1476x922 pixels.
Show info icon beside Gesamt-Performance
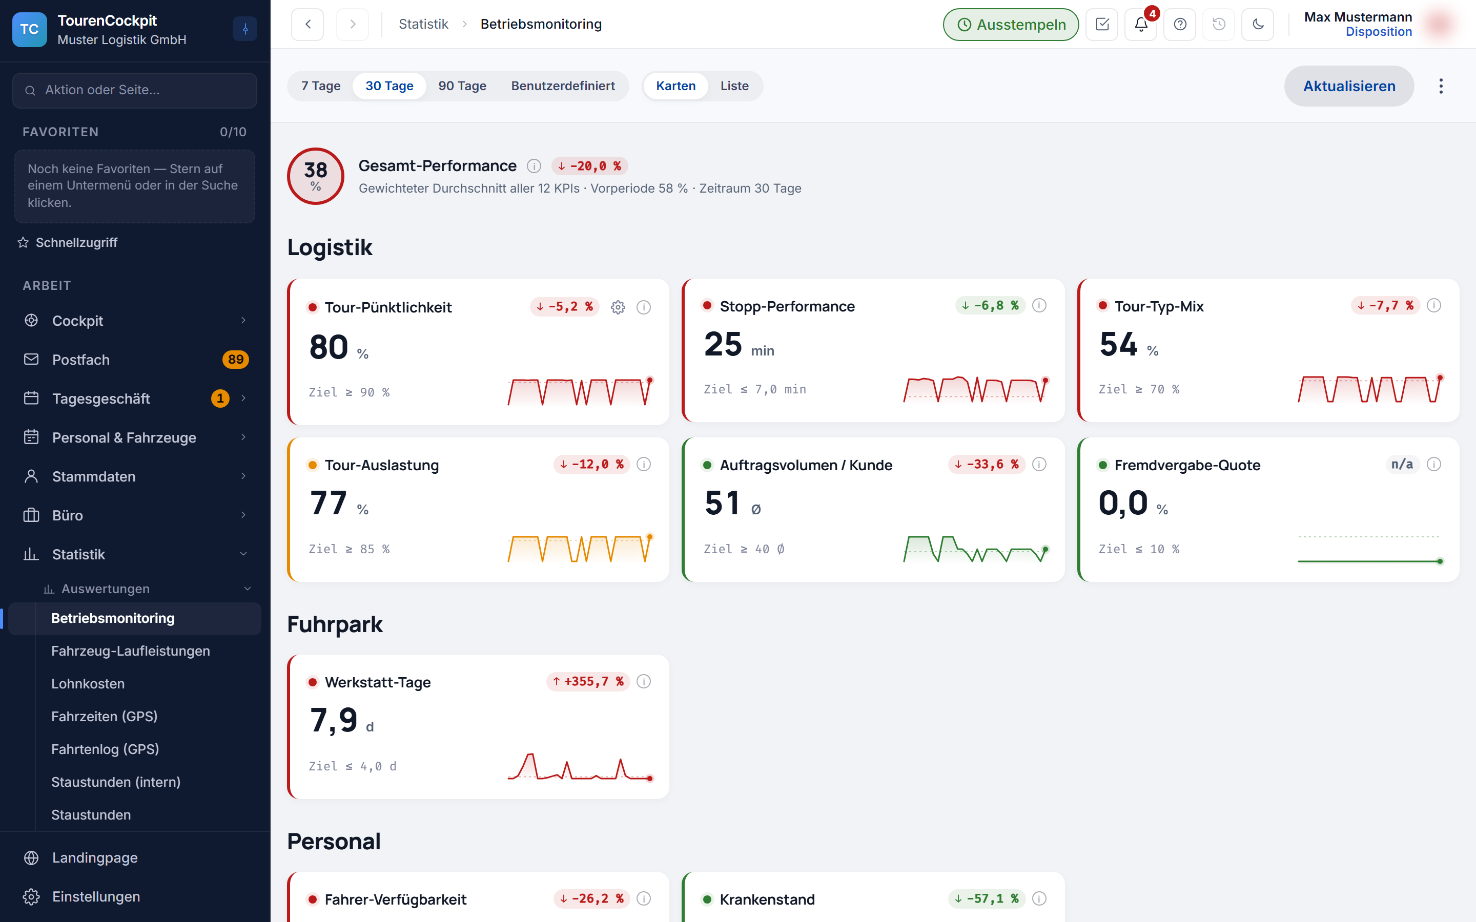coord(534,166)
